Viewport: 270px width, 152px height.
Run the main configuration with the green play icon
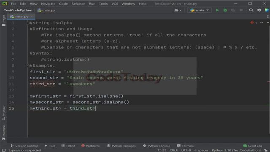(217, 10)
